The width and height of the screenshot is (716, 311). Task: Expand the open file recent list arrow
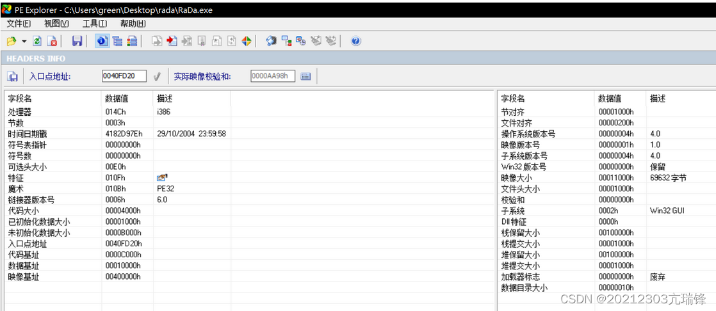click(x=24, y=42)
